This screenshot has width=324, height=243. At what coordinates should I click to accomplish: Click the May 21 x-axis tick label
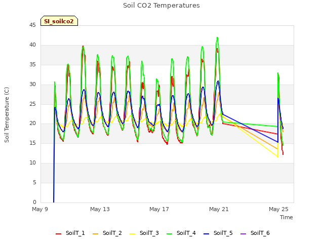(x=219, y=209)
